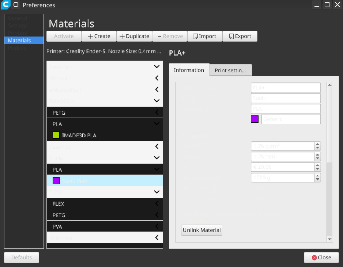Viewport: 343px width, 267px height.
Task: Click purple swatch beside Sunlu PLA+
Action: tap(56, 181)
